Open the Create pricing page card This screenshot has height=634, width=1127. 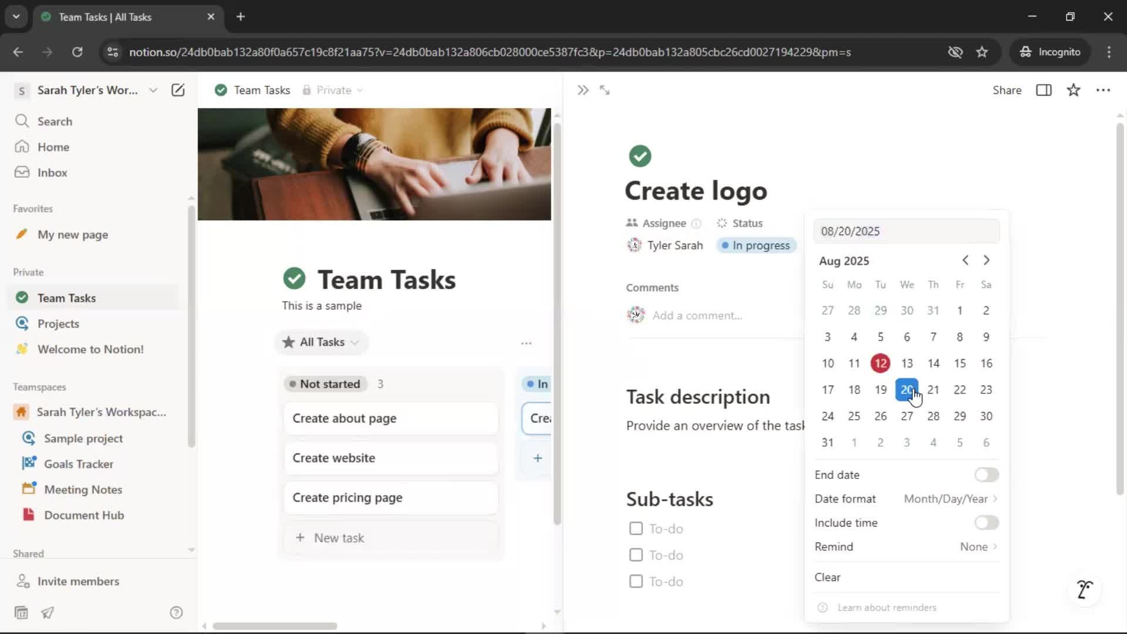(x=391, y=498)
